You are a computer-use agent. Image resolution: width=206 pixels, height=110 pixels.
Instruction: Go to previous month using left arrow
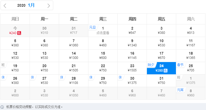pos(5,6)
